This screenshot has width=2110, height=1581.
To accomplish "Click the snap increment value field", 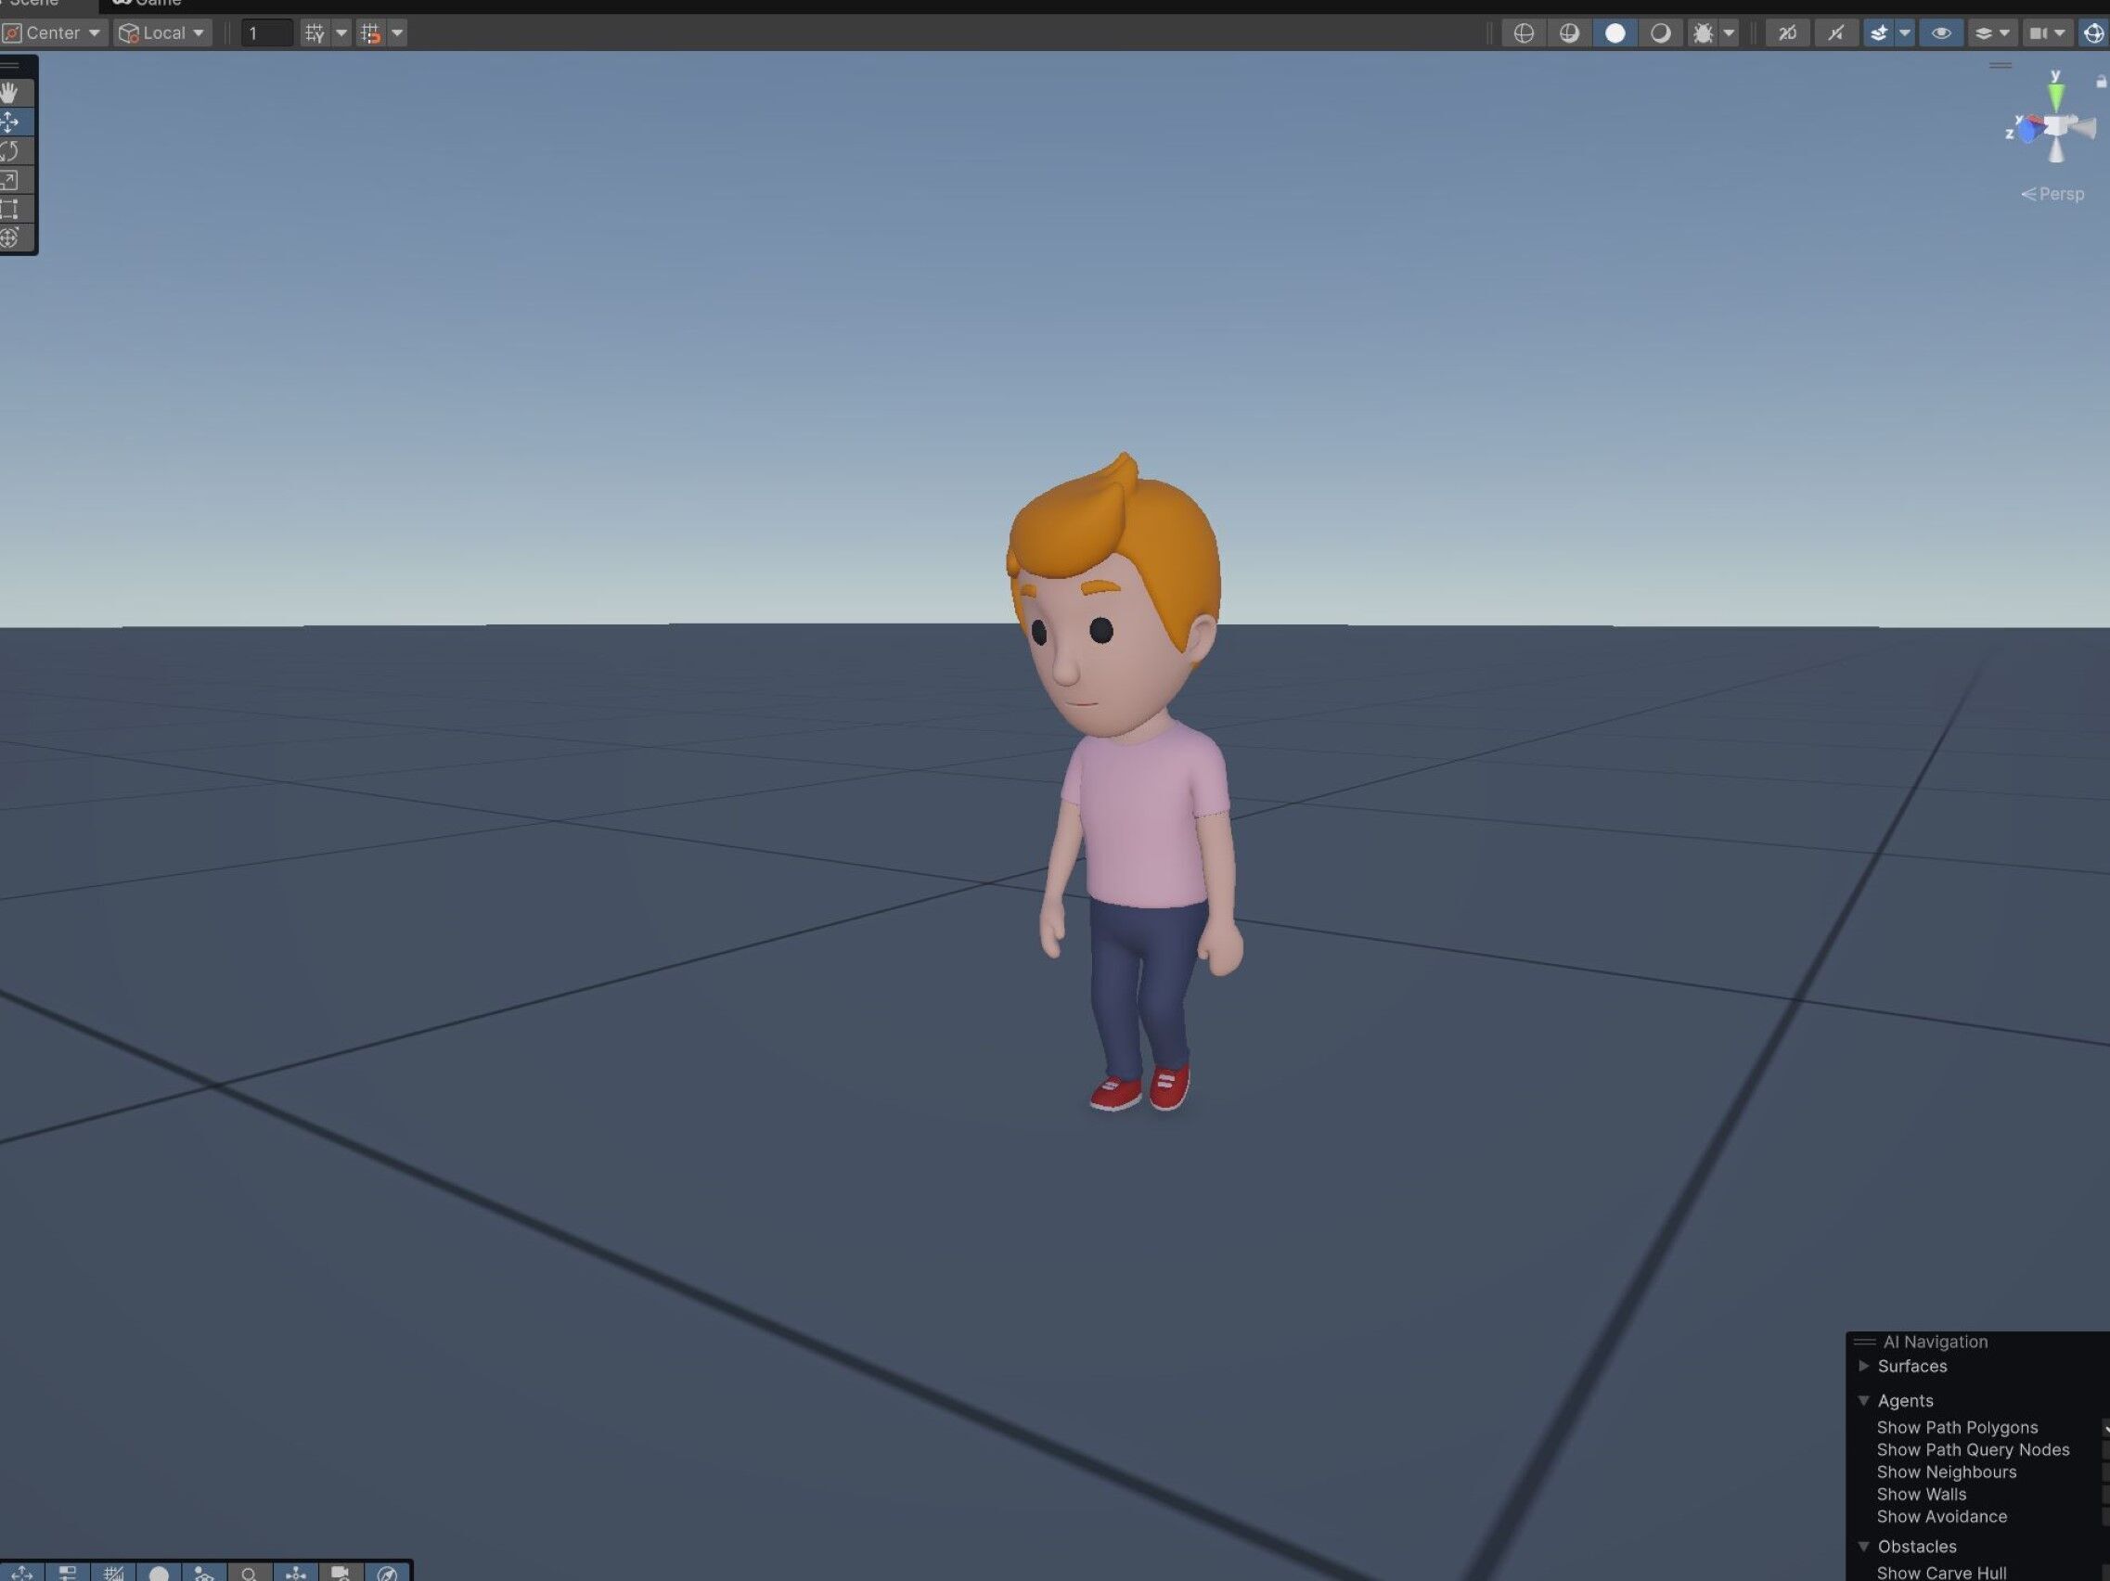I will click(266, 33).
